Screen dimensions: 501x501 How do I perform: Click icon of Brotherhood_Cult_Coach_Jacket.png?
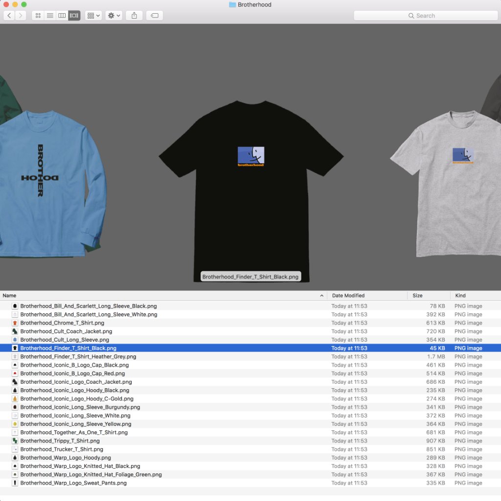coord(15,332)
